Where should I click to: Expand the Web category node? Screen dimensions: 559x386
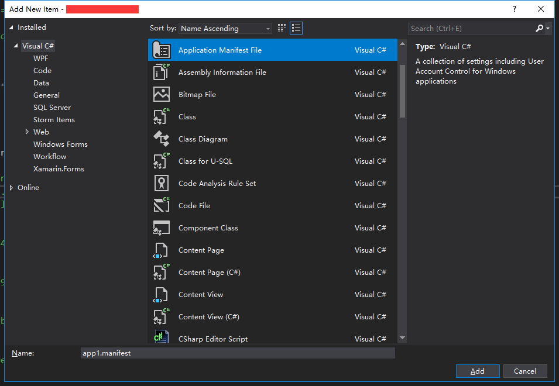(27, 132)
